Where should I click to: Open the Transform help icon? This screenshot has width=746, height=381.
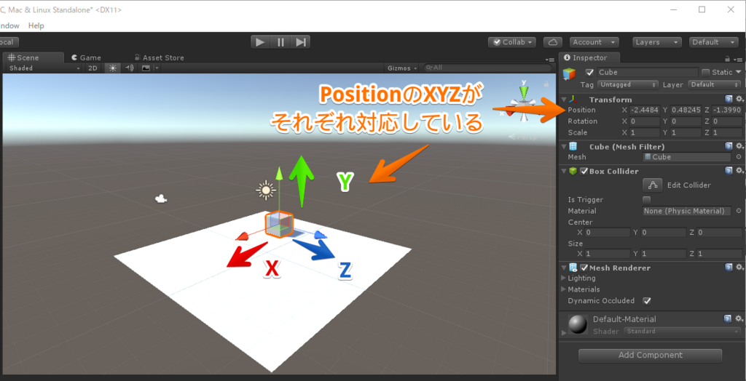click(x=729, y=99)
